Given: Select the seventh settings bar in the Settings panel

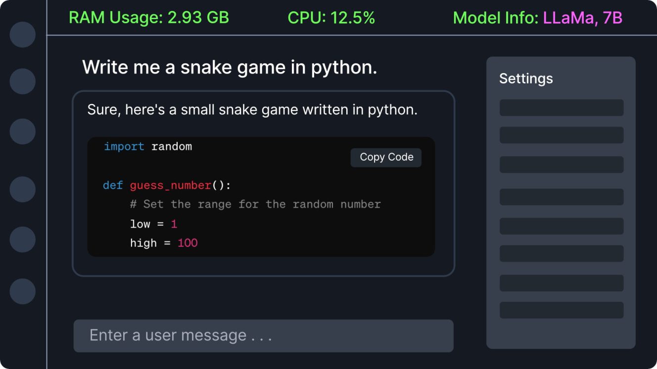Looking at the screenshot, I should click(562, 283).
